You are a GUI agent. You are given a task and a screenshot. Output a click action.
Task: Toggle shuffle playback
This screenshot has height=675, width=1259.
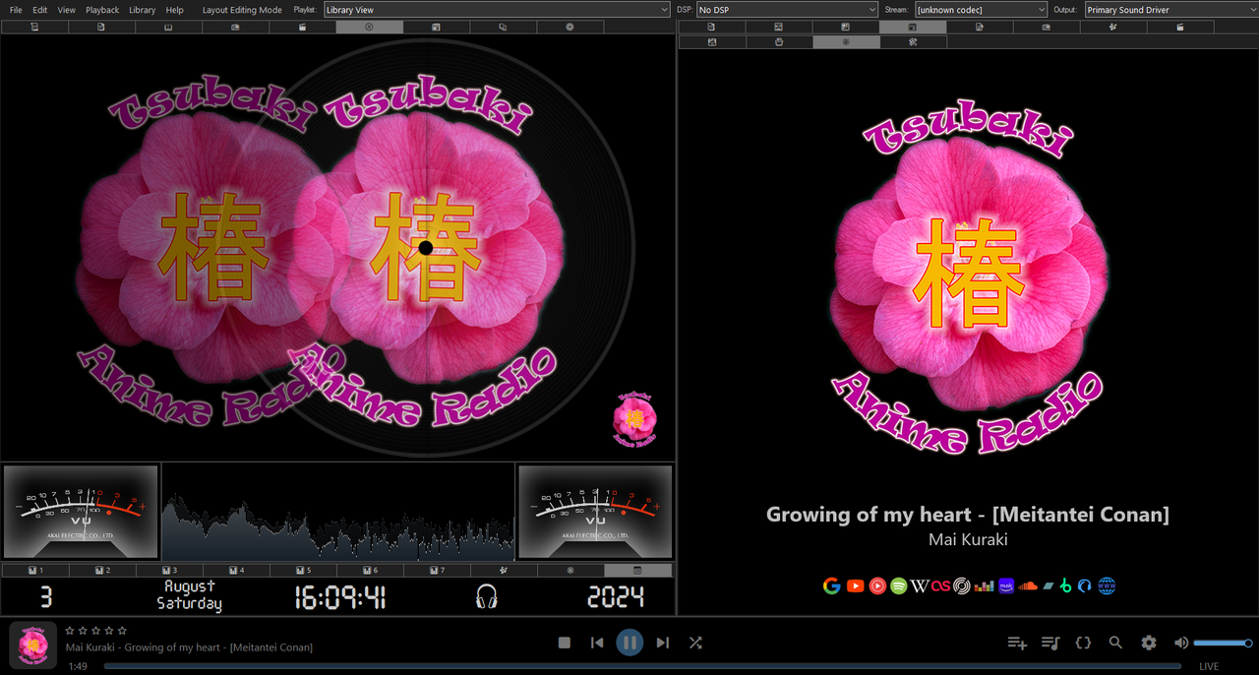point(695,643)
